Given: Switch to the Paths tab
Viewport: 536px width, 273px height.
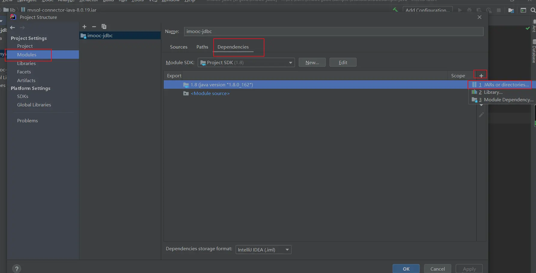Looking at the screenshot, I should (202, 47).
